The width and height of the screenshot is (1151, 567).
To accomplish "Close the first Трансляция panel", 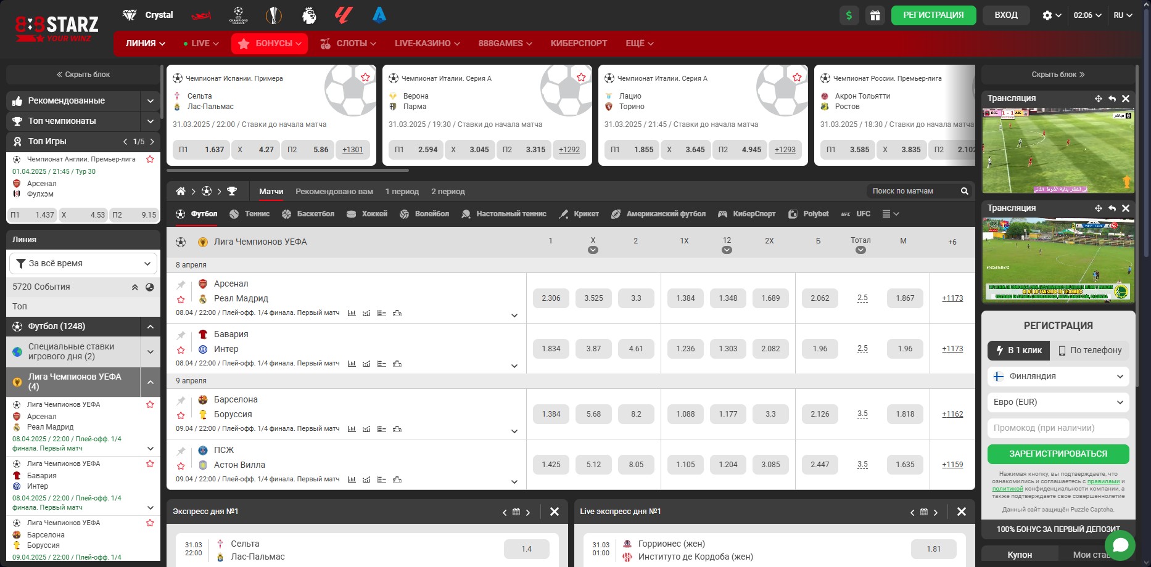I will point(1126,99).
